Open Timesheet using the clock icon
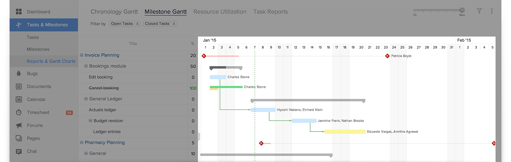Screen dimensions: 511x162 [19, 112]
